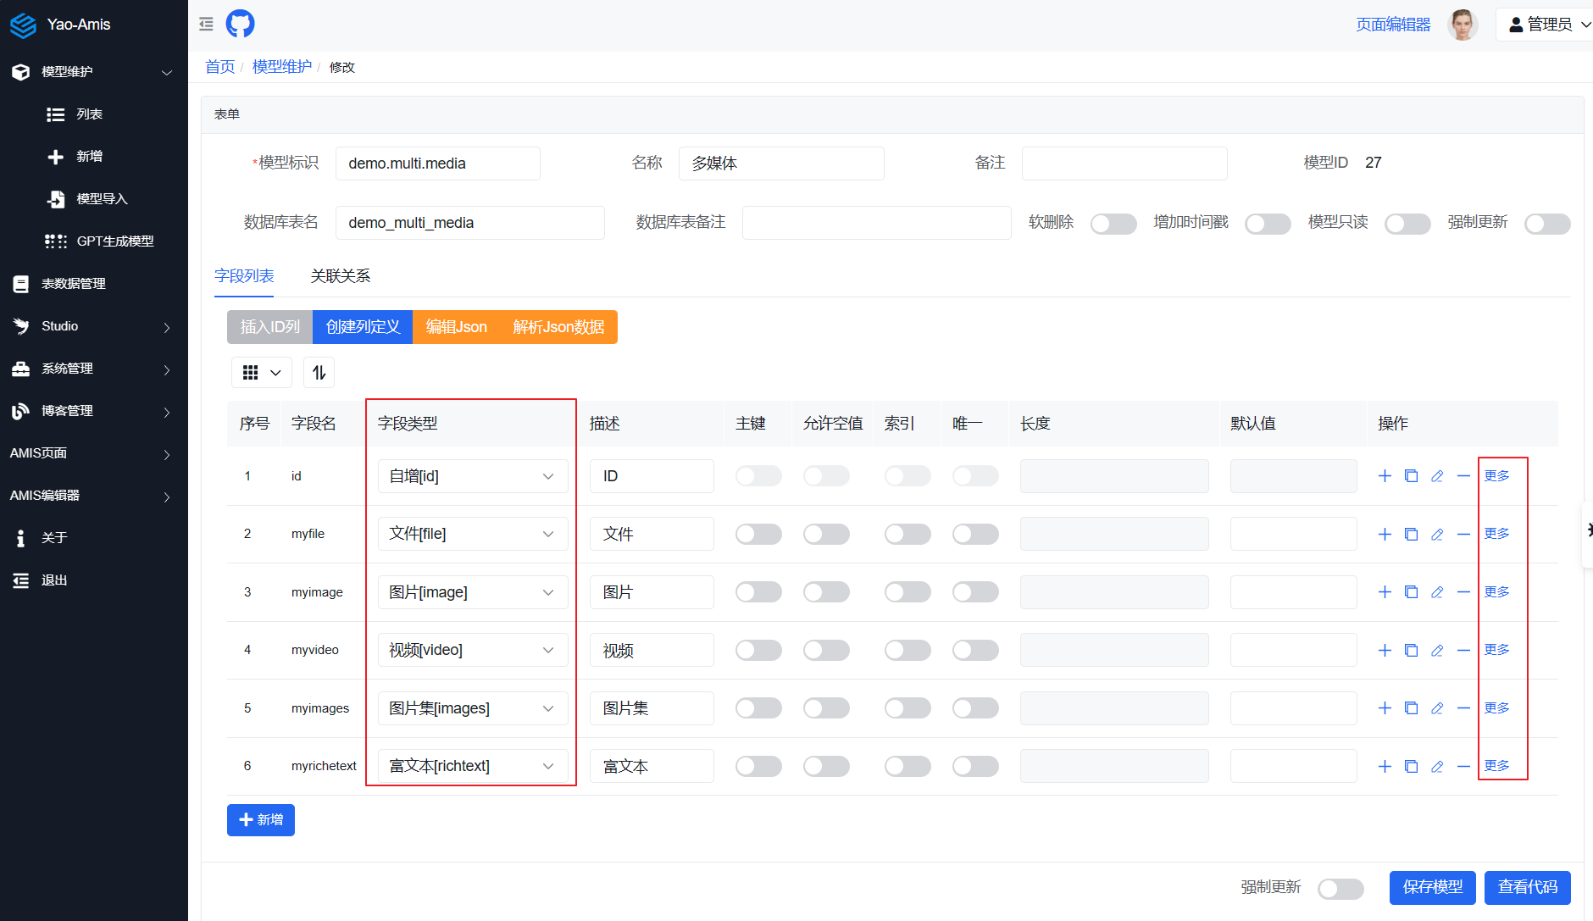Click the copy icon in the myimage row

point(1411,592)
